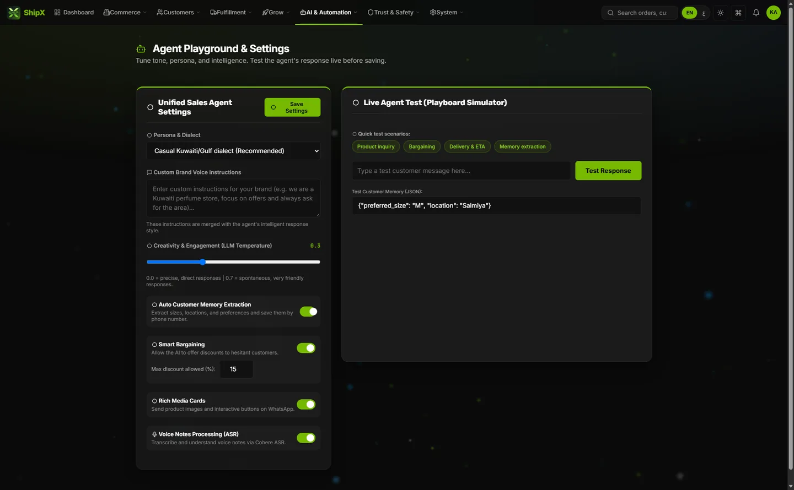
Task: Click the circle icon beside Live Agent Test
Action: coord(356,102)
